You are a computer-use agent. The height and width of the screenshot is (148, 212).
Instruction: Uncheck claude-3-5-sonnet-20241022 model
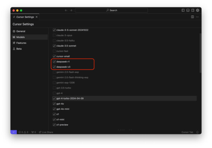tap(54, 30)
